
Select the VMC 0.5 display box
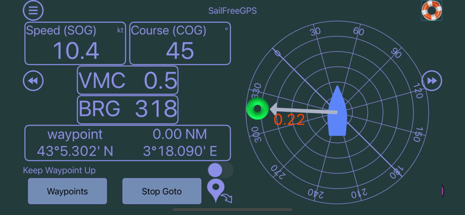pos(128,80)
